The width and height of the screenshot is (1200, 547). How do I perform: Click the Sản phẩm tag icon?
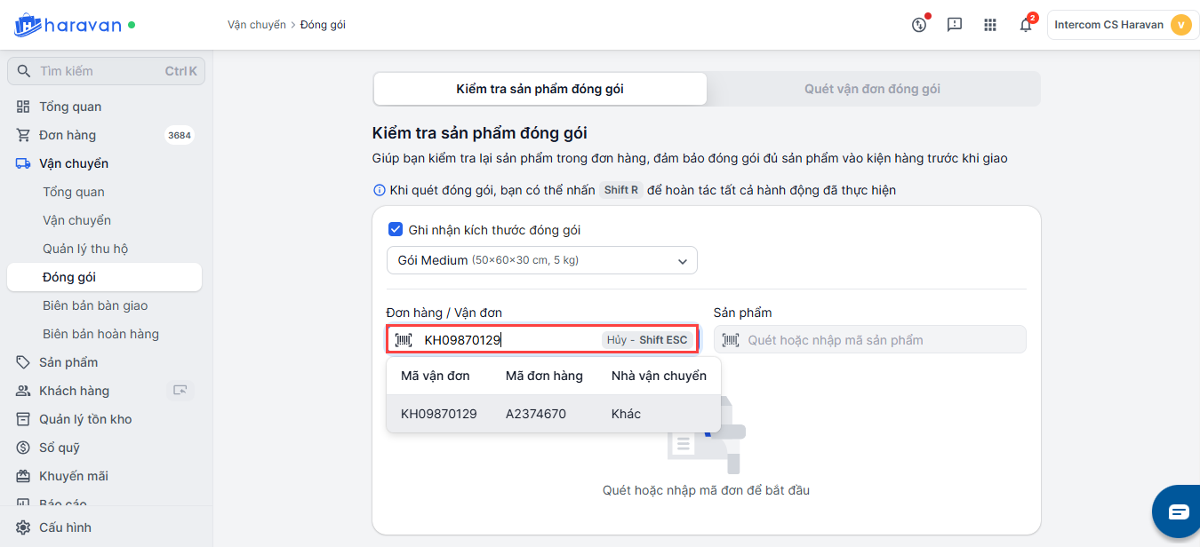click(23, 362)
